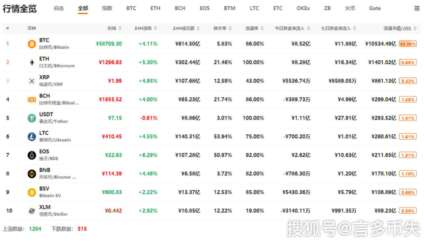Screen dimensions: 426x241
Task: Click the BTC 65.06% market share badge
Action: pos(408,44)
